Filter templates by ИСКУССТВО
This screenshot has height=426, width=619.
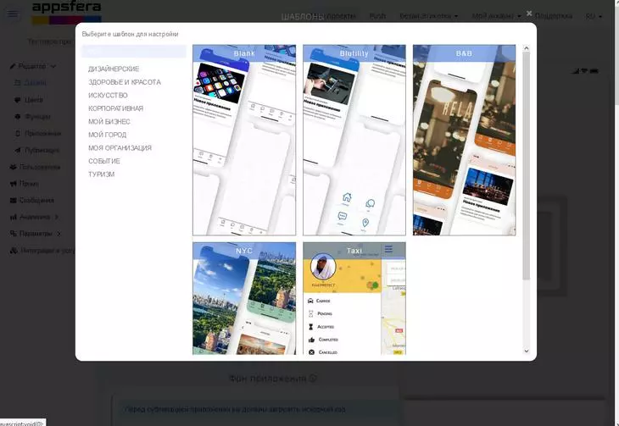click(x=108, y=96)
